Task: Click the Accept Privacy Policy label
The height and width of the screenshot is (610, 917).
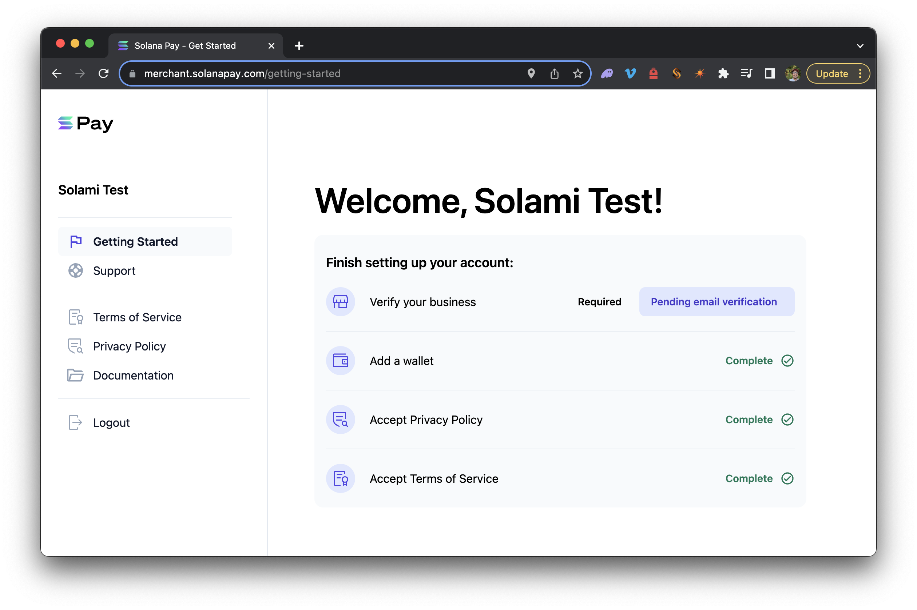Action: (426, 420)
